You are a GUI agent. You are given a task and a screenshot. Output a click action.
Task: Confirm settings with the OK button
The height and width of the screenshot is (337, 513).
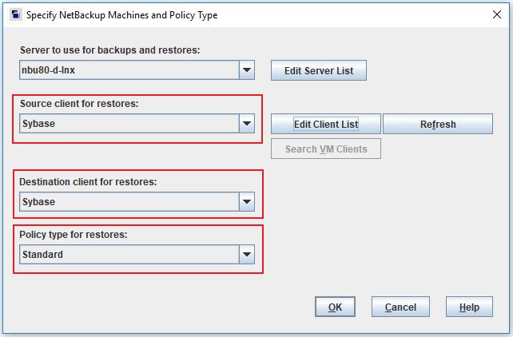[x=335, y=307]
